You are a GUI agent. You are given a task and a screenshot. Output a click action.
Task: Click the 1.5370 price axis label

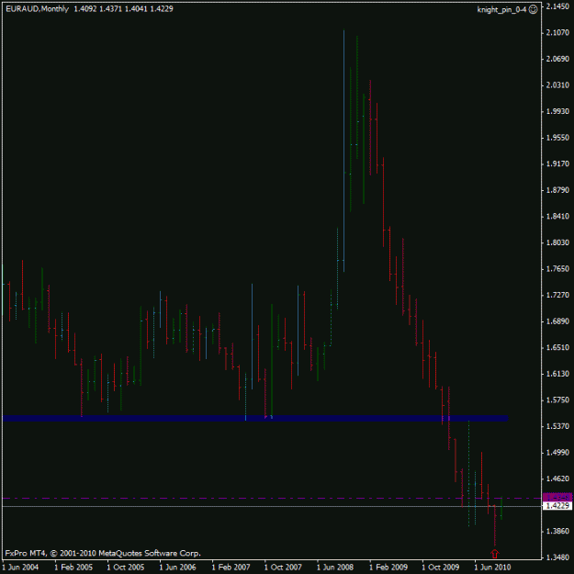557,426
